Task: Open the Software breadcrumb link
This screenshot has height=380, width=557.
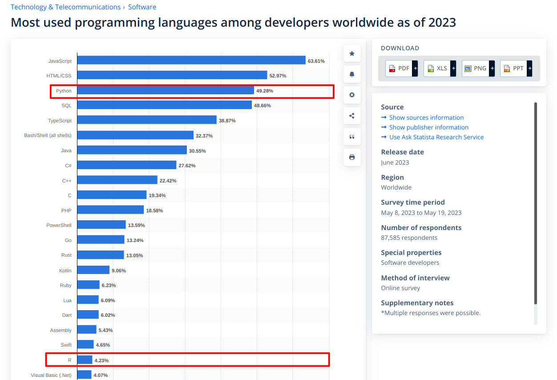Action: click(142, 7)
